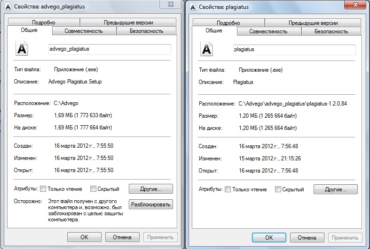Enable read-only checkbox in plagiatus window
370x249 pixels.
coord(228,189)
